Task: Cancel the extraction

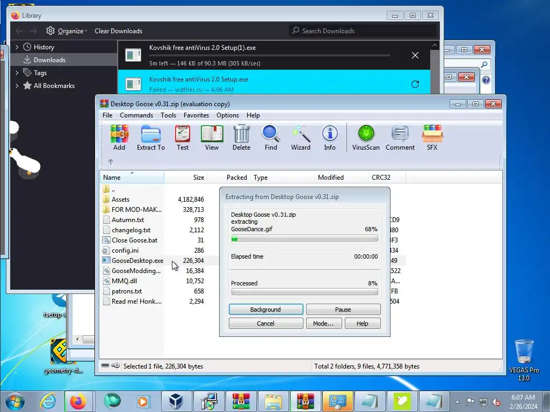Action: pyautogui.click(x=266, y=323)
